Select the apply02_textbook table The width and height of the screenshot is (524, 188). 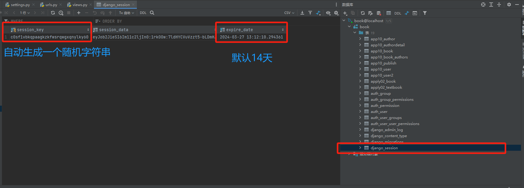point(386,87)
